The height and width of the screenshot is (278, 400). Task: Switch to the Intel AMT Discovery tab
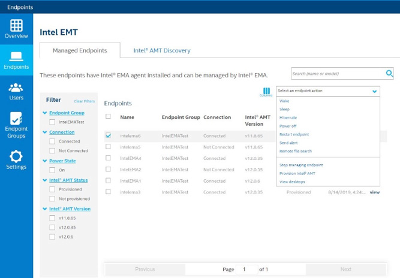(x=162, y=50)
